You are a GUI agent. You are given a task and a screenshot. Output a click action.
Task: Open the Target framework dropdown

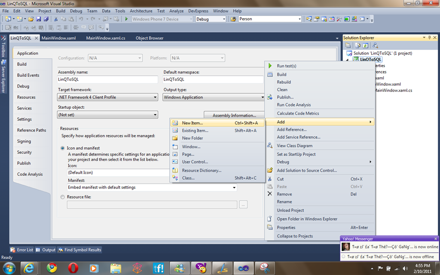pos(107,97)
